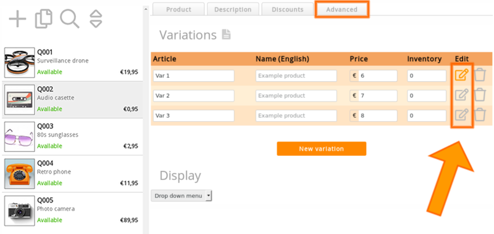Click product code Q001
Viewport: 494px width, 234px height.
pyautogui.click(x=45, y=52)
